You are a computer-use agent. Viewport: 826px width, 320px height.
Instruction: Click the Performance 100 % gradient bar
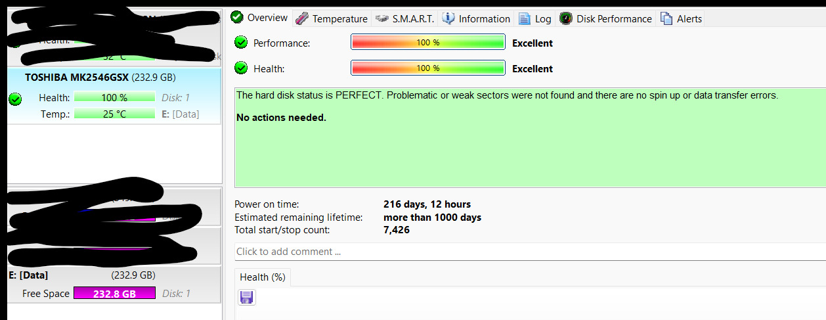(x=428, y=43)
